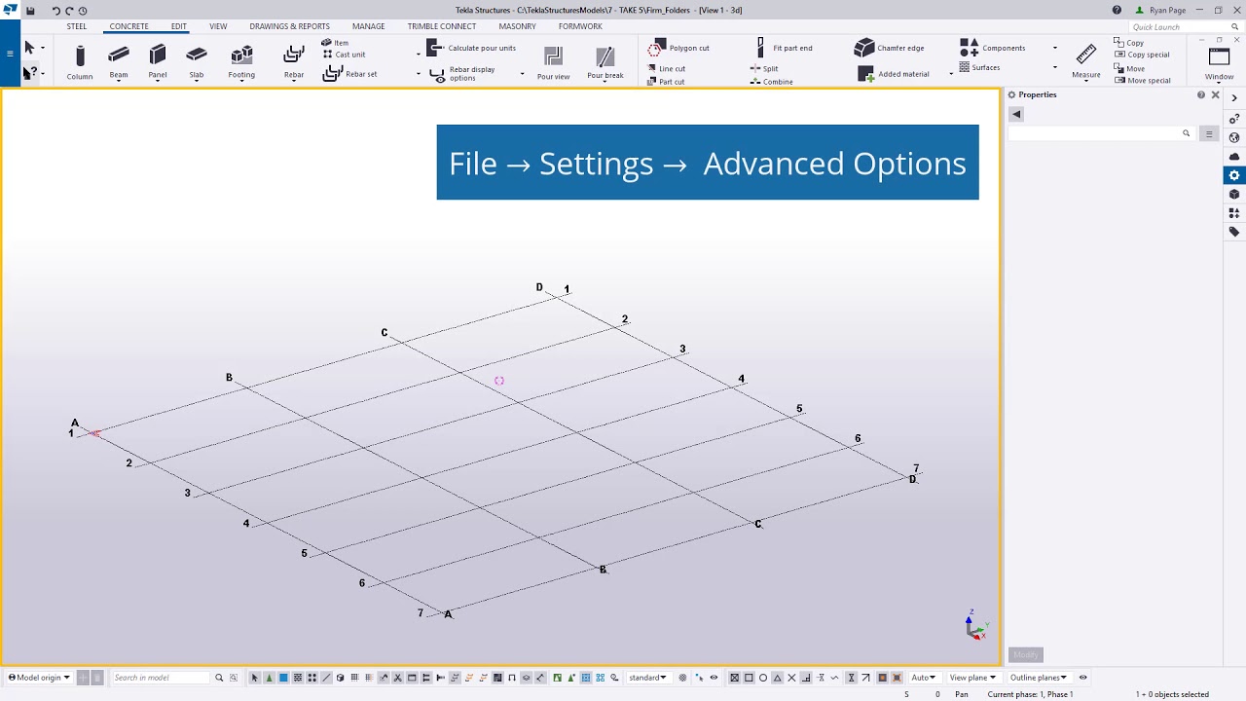Open the FORMWORK ribbon tab
Screen dimensions: 1246x701
click(x=580, y=26)
